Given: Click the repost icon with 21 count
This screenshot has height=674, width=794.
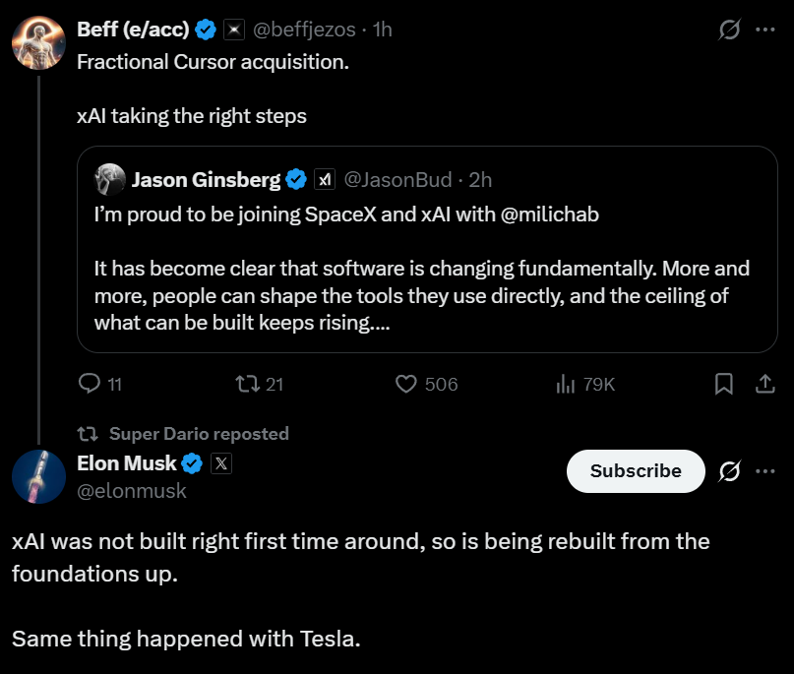Looking at the screenshot, I should click(248, 384).
